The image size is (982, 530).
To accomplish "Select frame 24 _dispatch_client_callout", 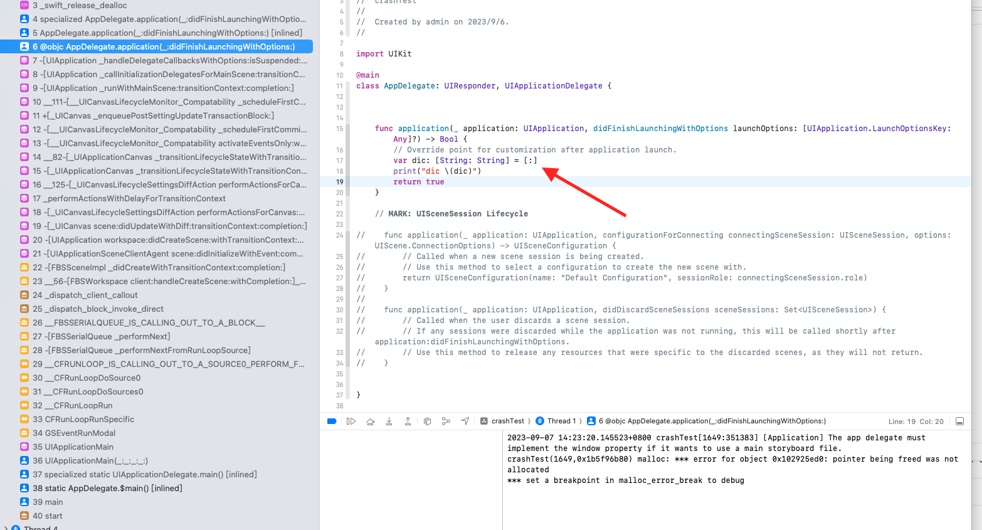I will [157, 295].
